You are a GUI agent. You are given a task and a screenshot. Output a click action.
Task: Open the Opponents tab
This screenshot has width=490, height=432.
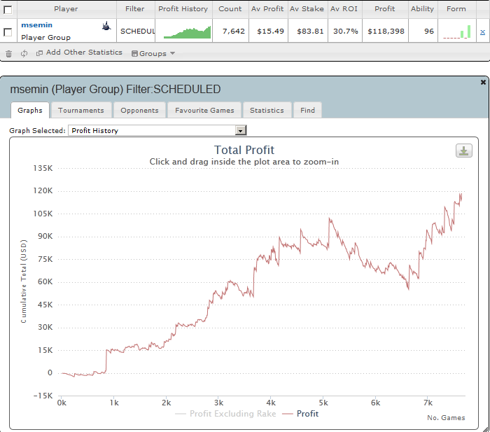[139, 111]
